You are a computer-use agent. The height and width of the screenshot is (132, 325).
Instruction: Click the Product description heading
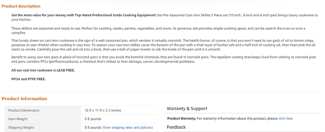21,6
